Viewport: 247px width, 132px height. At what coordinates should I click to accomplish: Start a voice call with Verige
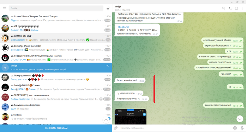[x=230, y=8]
